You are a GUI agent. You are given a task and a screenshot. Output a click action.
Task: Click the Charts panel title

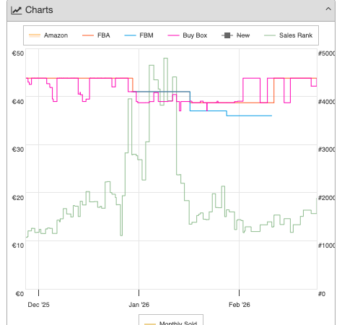point(39,10)
